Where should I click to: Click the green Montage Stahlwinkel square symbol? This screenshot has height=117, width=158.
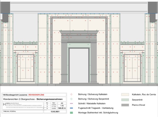point(71,113)
